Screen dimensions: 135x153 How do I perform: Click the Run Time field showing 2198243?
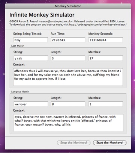(68, 40)
